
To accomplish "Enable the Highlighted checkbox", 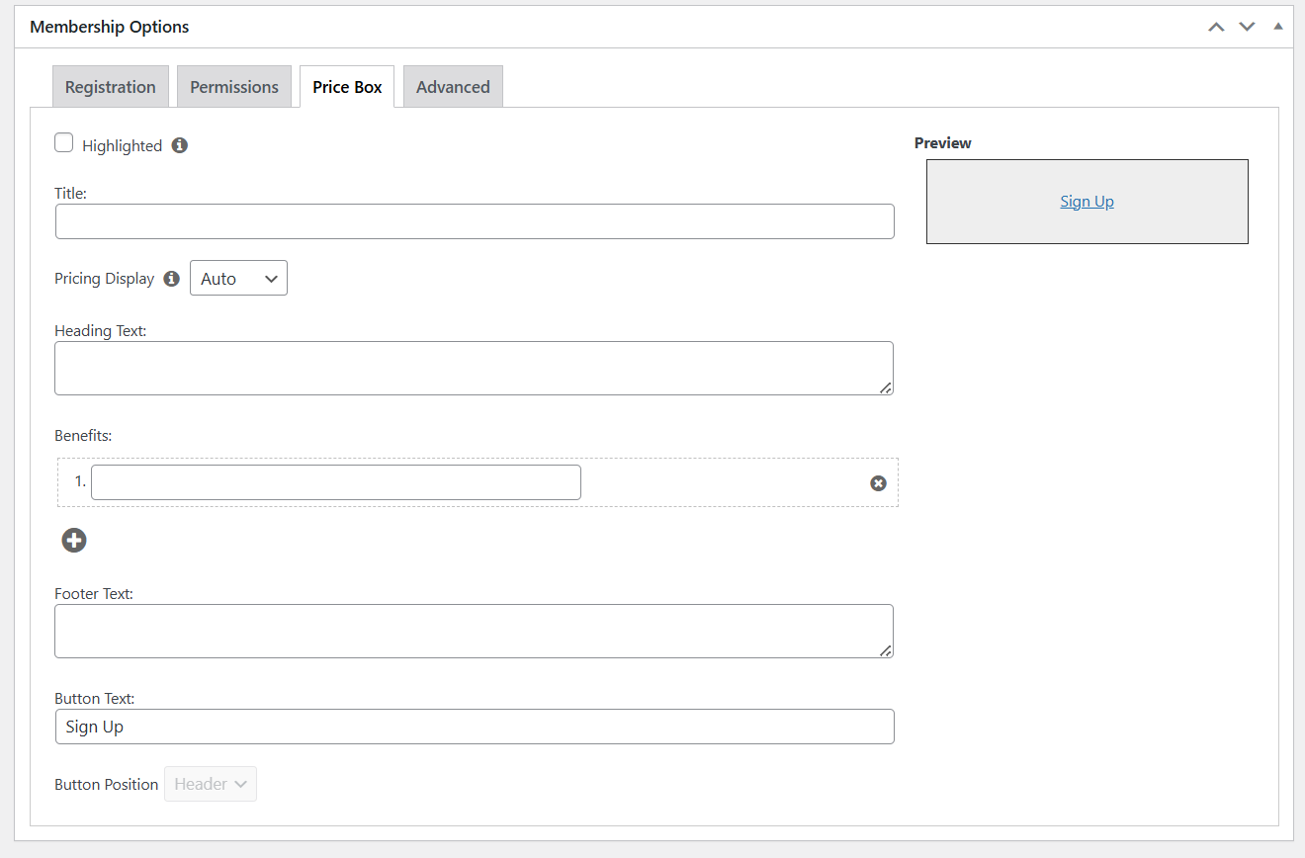I will 64,143.
